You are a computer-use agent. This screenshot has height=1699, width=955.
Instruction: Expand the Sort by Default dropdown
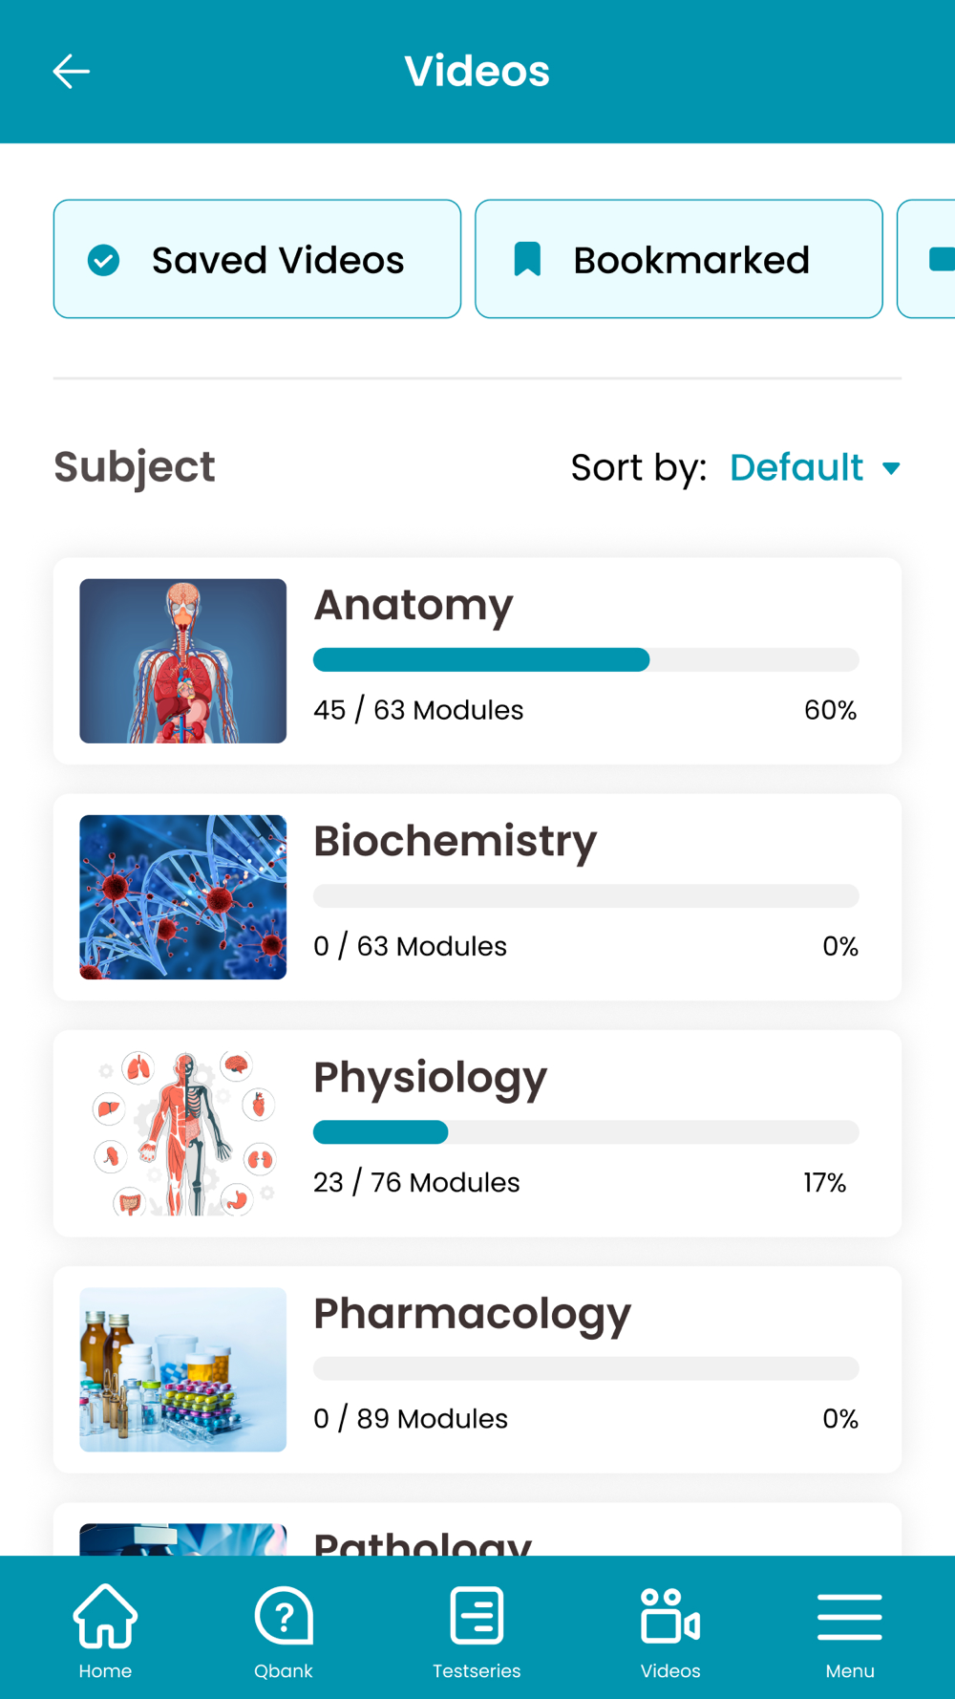point(796,467)
